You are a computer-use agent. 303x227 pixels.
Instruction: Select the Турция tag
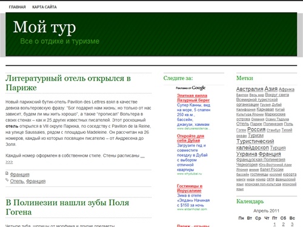click(x=278, y=148)
